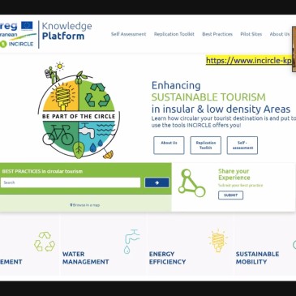
Task: Click the Self-assessment button under headline
Action: [x=242, y=145]
